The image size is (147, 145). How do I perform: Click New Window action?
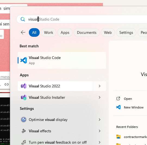point(134,107)
